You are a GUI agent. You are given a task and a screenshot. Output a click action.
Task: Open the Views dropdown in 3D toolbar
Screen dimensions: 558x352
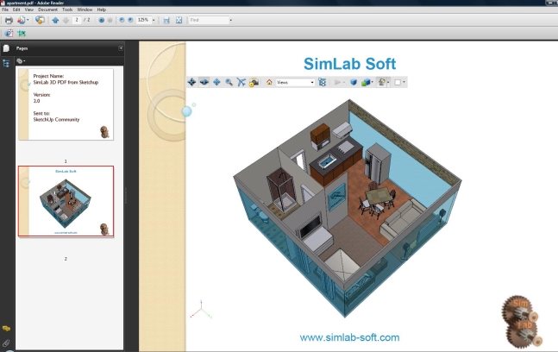[x=295, y=82]
